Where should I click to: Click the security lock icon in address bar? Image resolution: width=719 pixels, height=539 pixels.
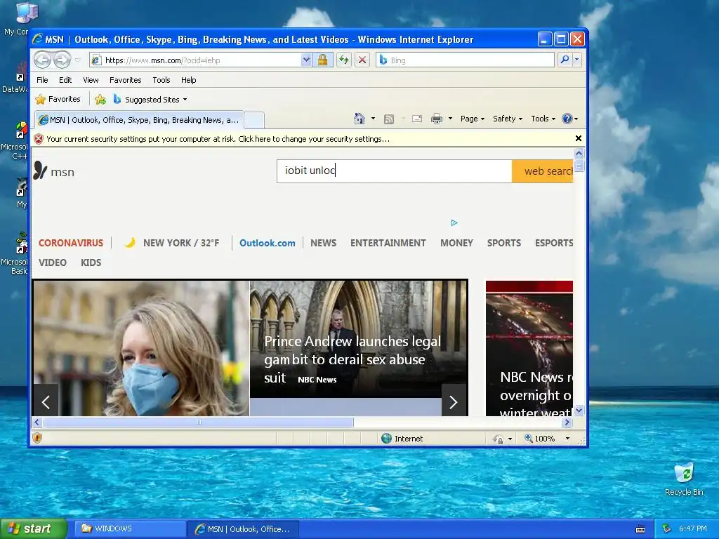point(322,60)
